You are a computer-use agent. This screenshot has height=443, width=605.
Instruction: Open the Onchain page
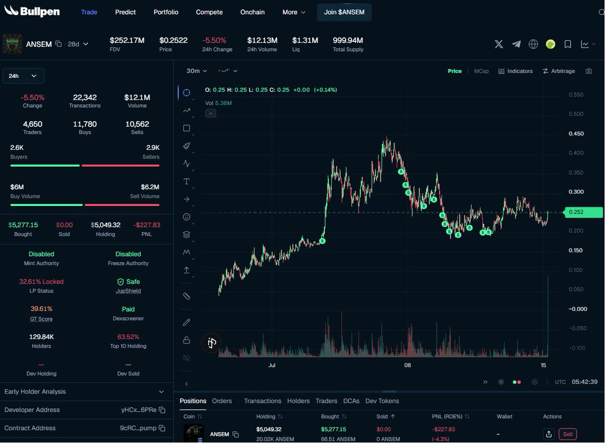(253, 12)
